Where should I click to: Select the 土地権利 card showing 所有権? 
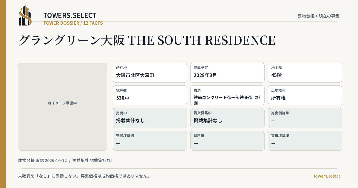point(305,95)
